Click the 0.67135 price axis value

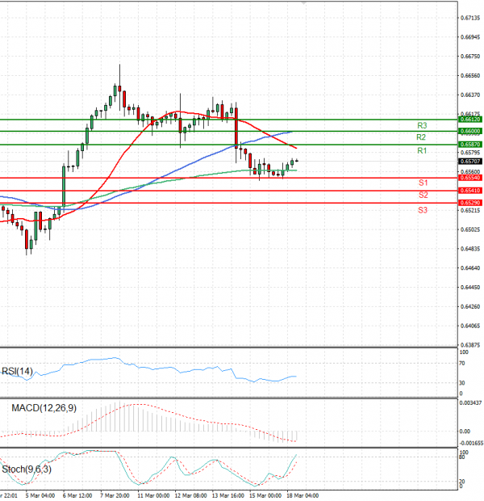pyautogui.click(x=470, y=19)
